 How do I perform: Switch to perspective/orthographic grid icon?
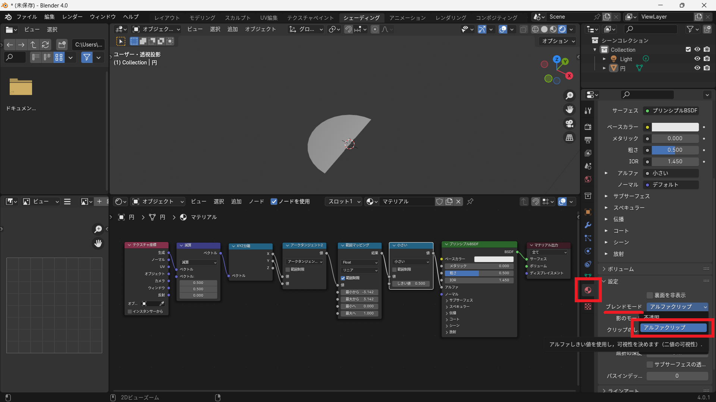(569, 138)
